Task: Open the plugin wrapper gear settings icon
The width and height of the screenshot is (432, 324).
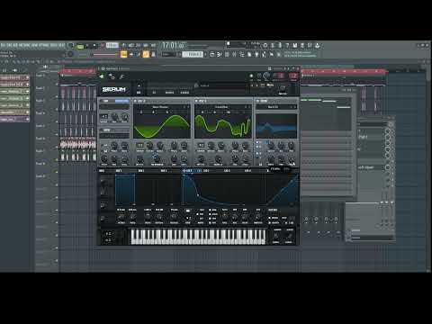Action: click(112, 76)
